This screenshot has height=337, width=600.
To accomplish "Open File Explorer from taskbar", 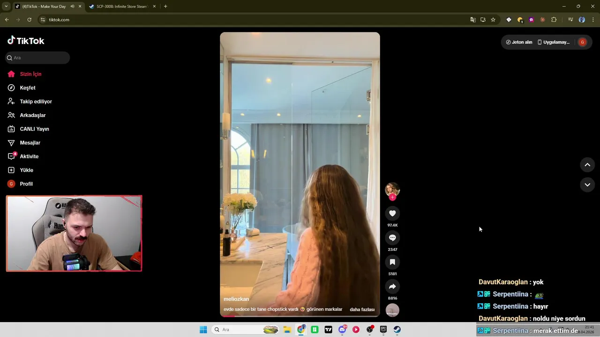I will point(287,330).
